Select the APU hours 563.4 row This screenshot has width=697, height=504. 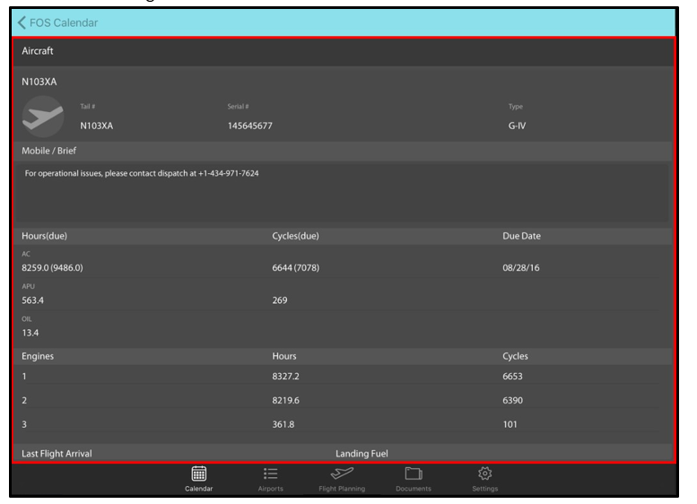click(35, 300)
